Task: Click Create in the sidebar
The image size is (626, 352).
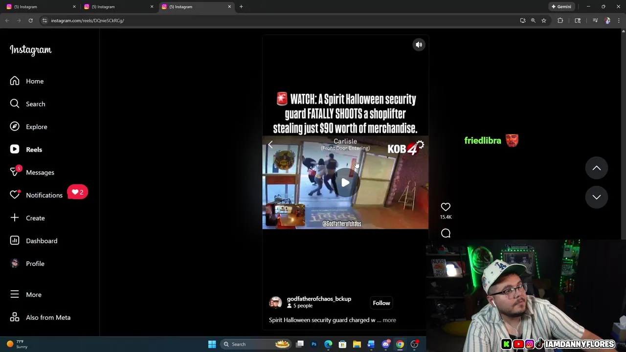Action: 27,218
